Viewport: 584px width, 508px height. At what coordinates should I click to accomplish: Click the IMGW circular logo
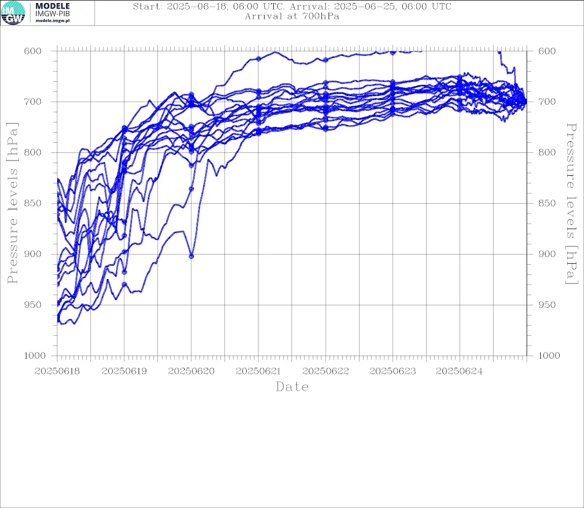click(13, 13)
